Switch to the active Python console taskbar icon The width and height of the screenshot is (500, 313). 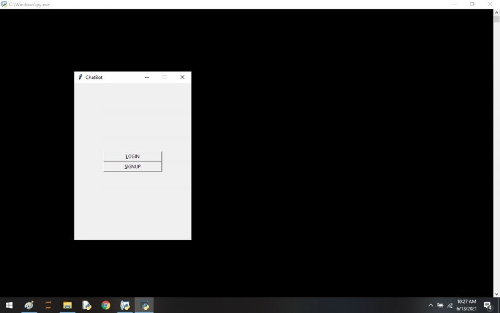coord(144,305)
